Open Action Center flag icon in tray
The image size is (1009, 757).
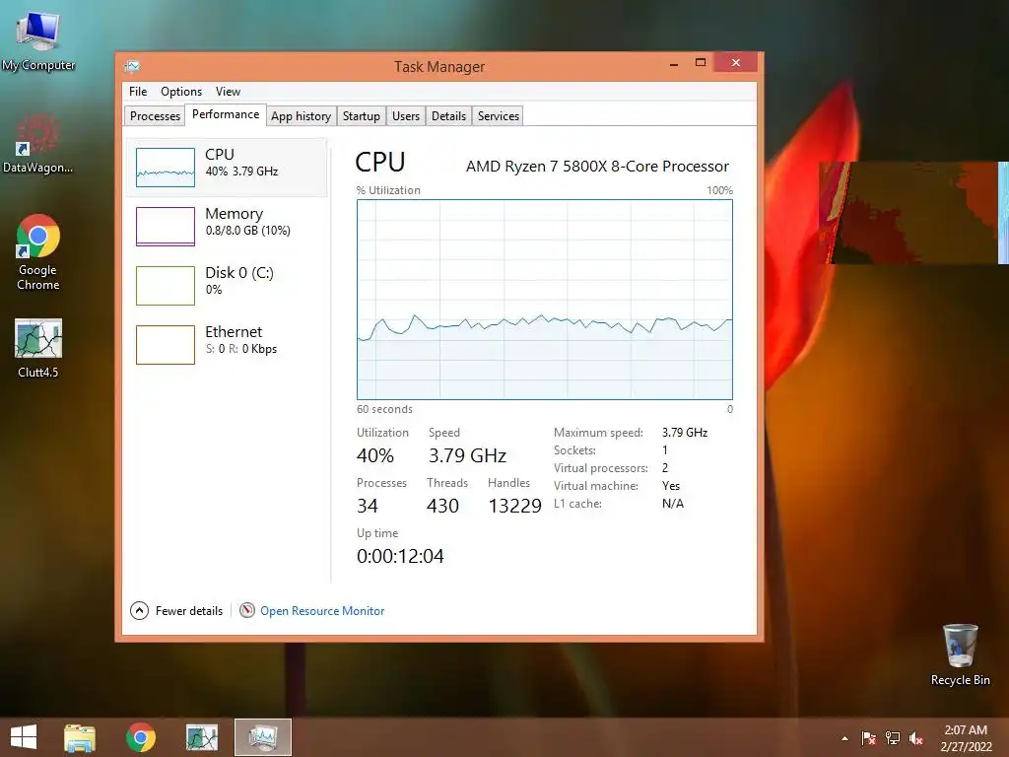(x=868, y=738)
